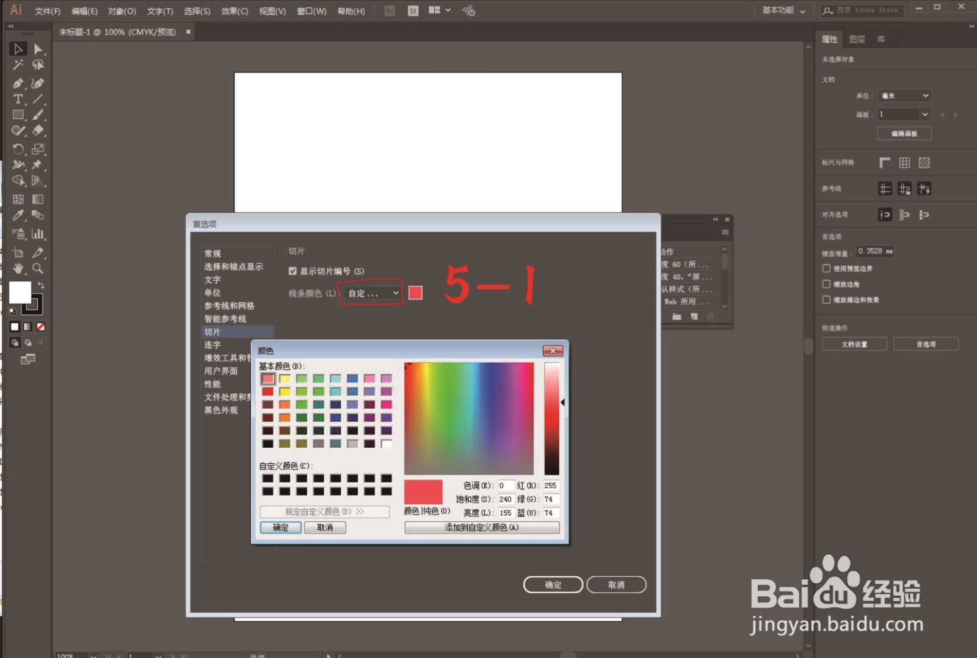The image size is (977, 658).
Task: Select the Type tool
Action: 18,99
